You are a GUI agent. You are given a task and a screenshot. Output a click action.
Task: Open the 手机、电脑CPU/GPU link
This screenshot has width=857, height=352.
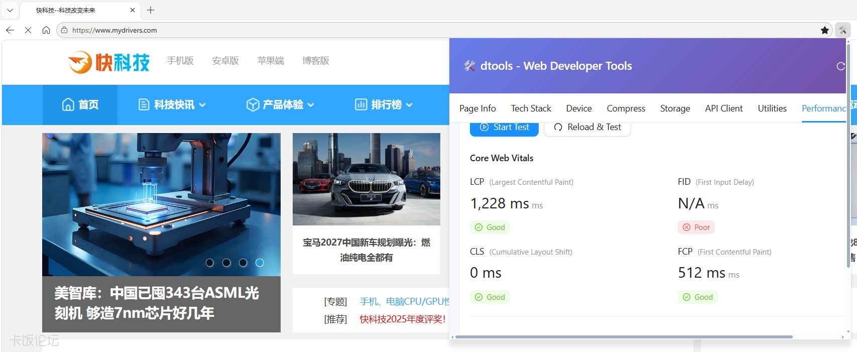(405, 301)
